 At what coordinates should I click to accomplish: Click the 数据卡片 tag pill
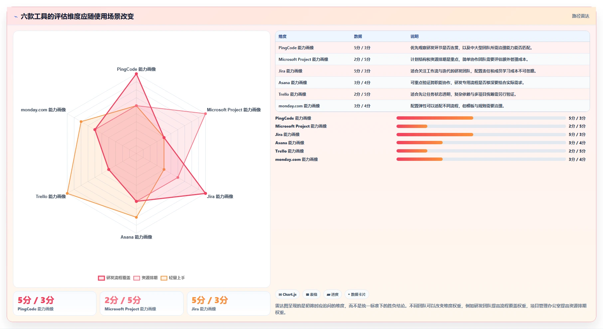pos(357,294)
